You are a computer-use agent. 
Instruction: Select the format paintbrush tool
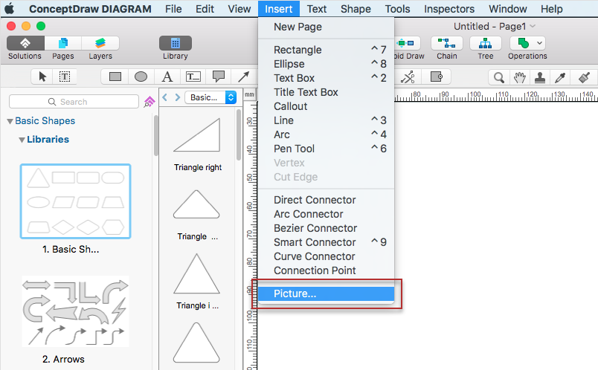click(585, 77)
